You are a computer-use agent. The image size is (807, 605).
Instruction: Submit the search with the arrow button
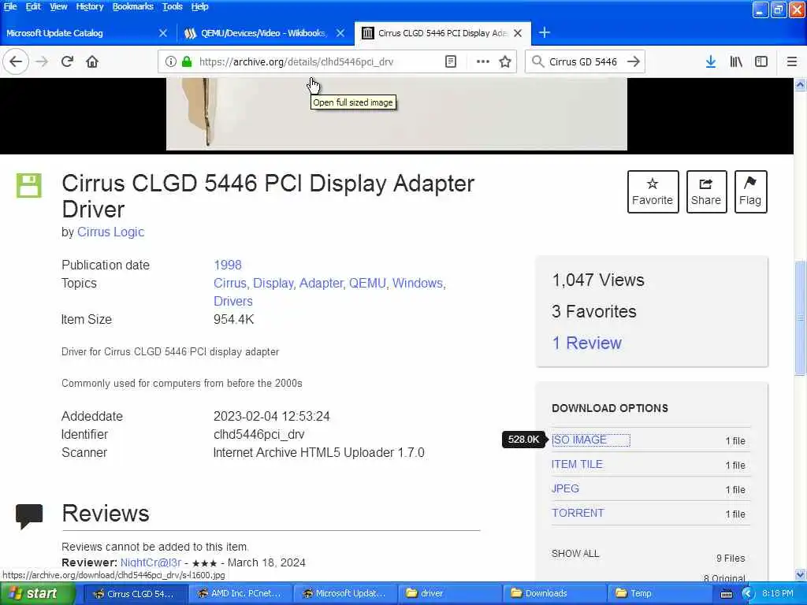click(633, 61)
